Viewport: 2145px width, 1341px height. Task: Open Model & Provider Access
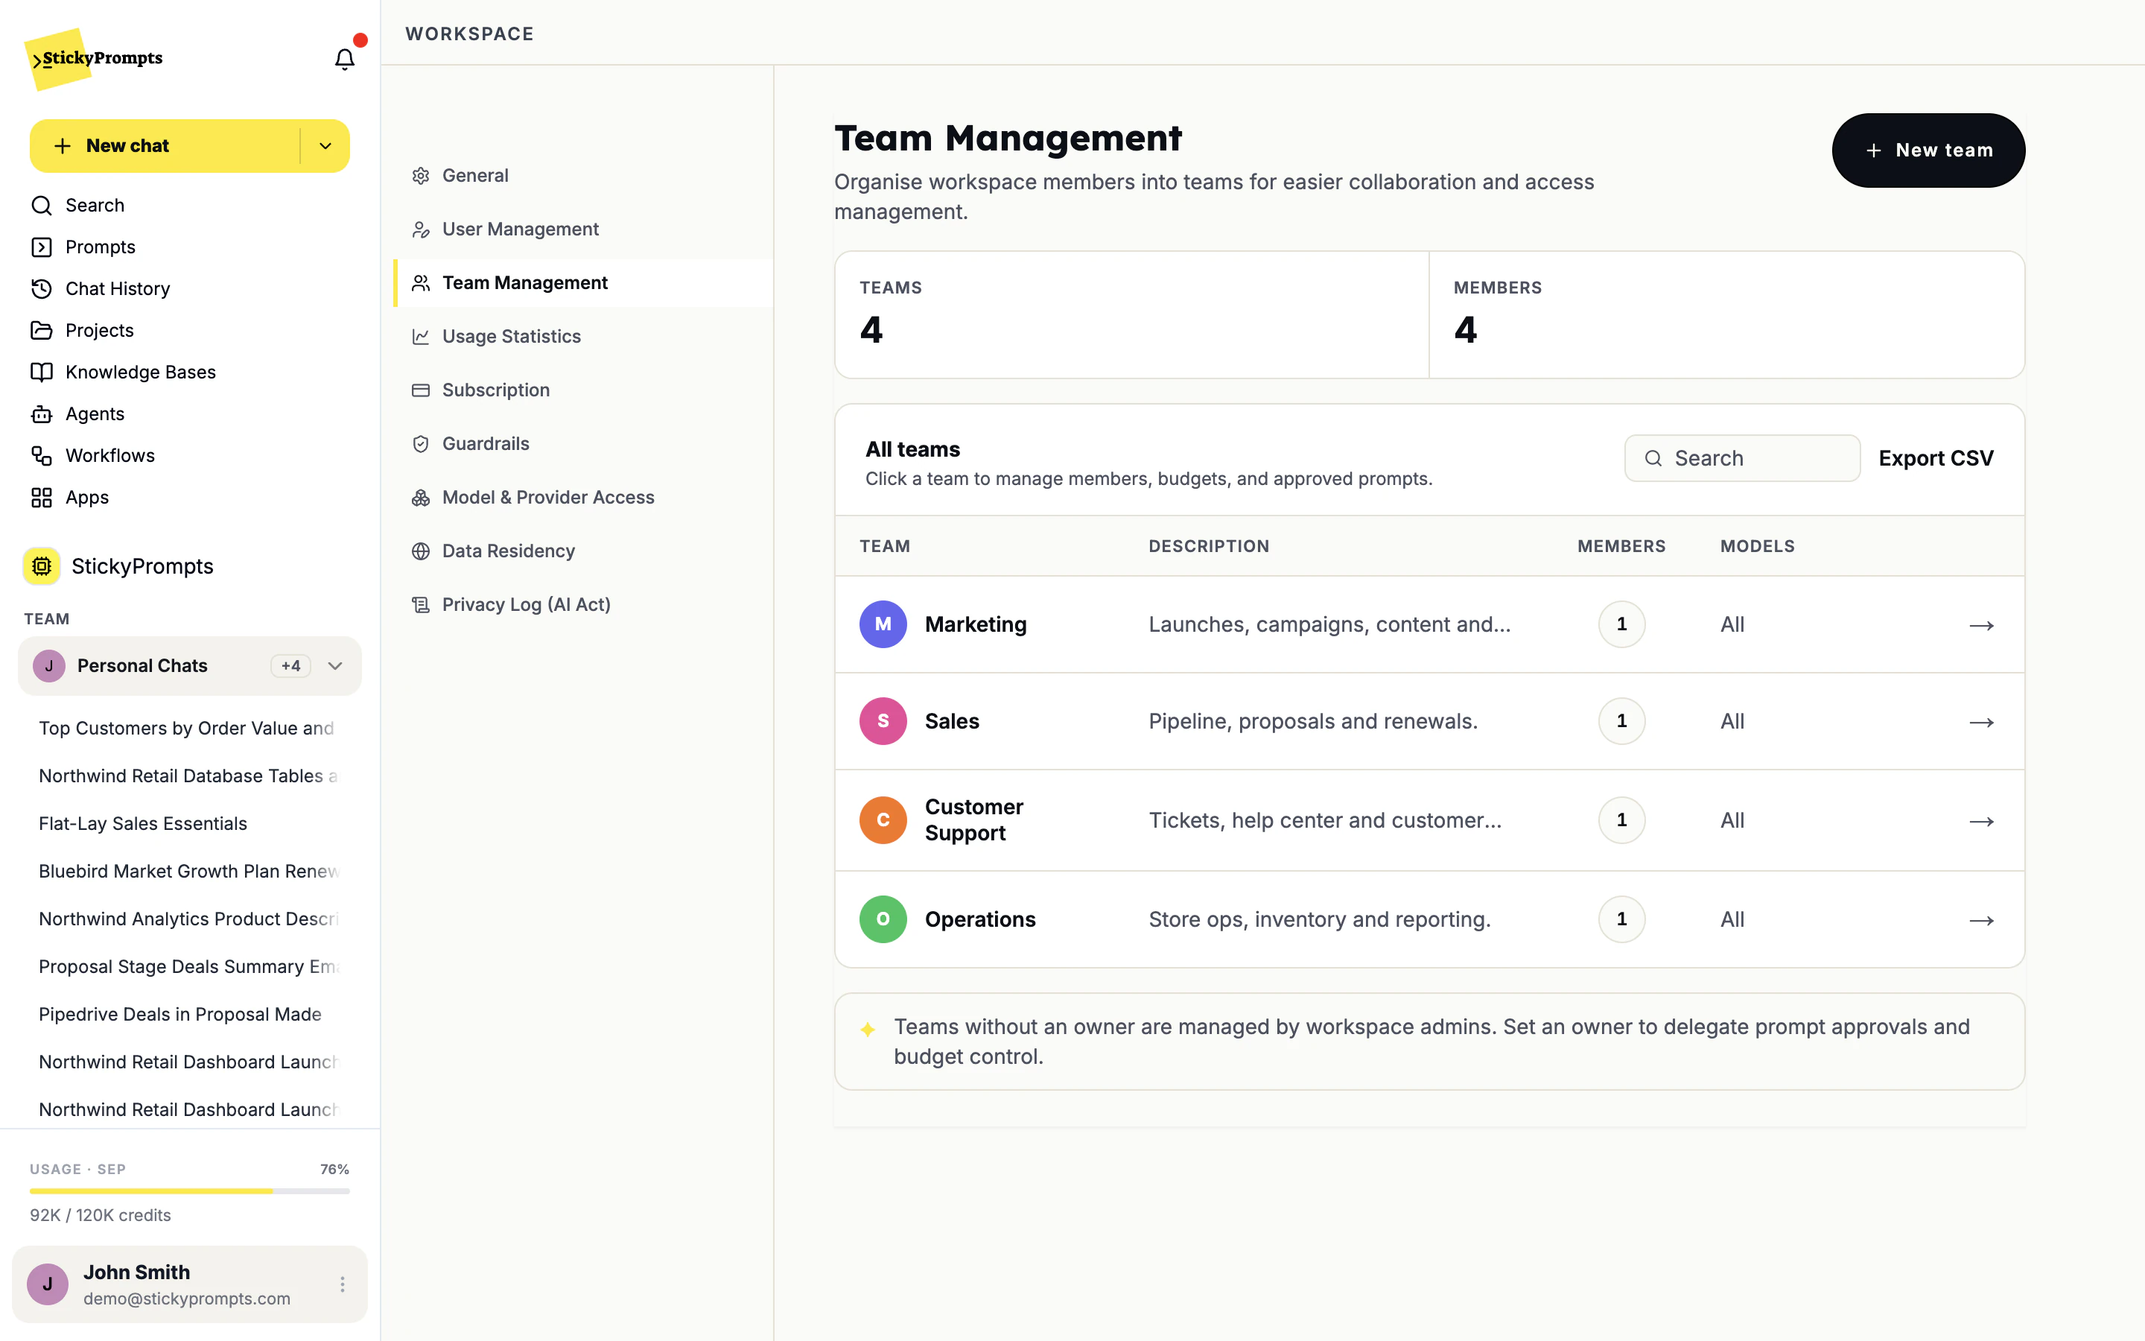[583, 498]
